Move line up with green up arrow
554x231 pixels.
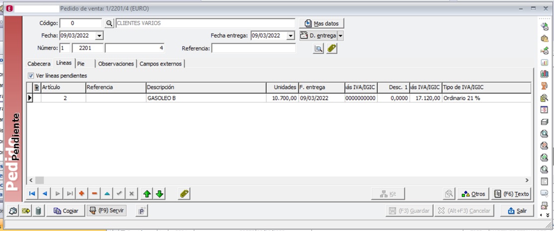coord(147,194)
